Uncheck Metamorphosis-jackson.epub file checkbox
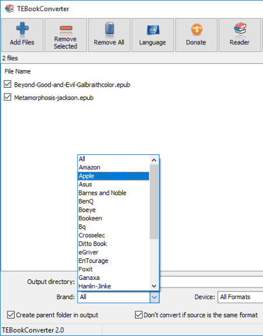This screenshot has height=336, width=263. pyautogui.click(x=8, y=97)
